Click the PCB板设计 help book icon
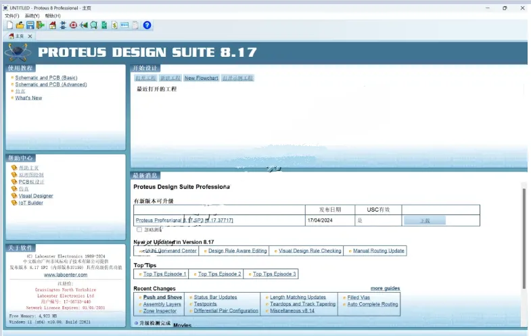 coord(14,182)
